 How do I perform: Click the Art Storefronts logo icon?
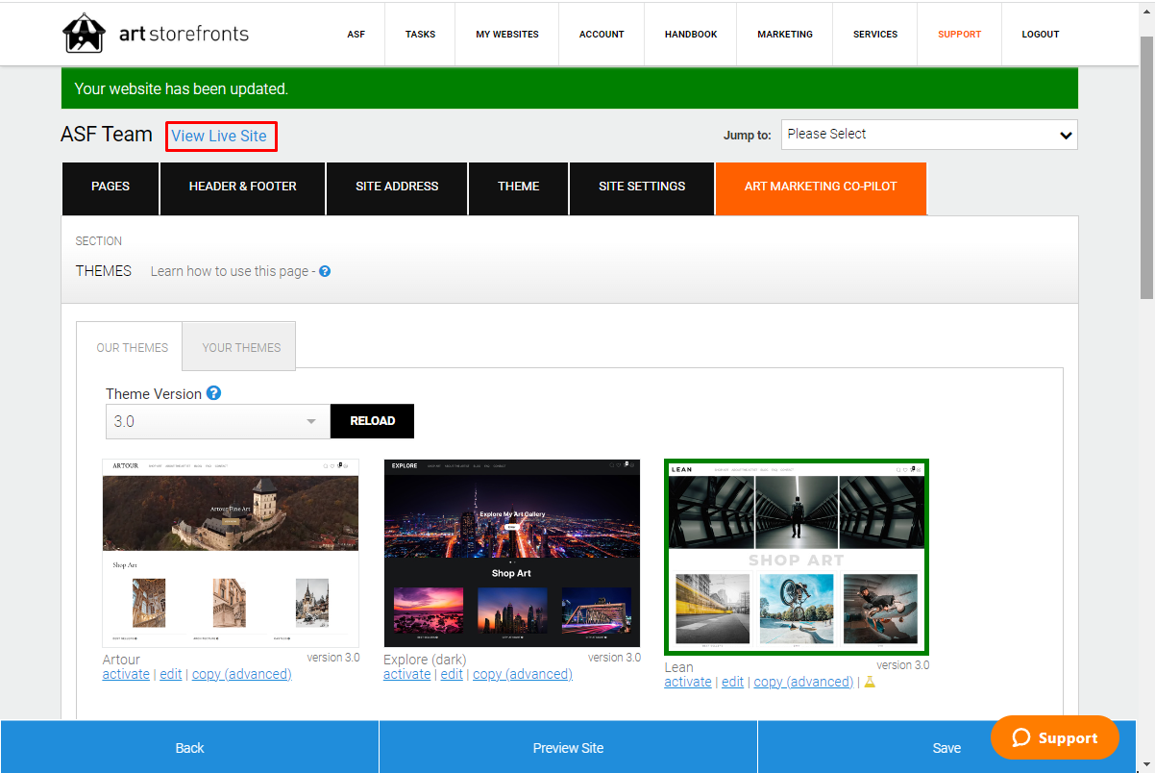tap(83, 34)
